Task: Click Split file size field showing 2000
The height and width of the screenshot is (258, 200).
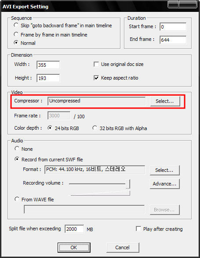Action: [x=74, y=229]
